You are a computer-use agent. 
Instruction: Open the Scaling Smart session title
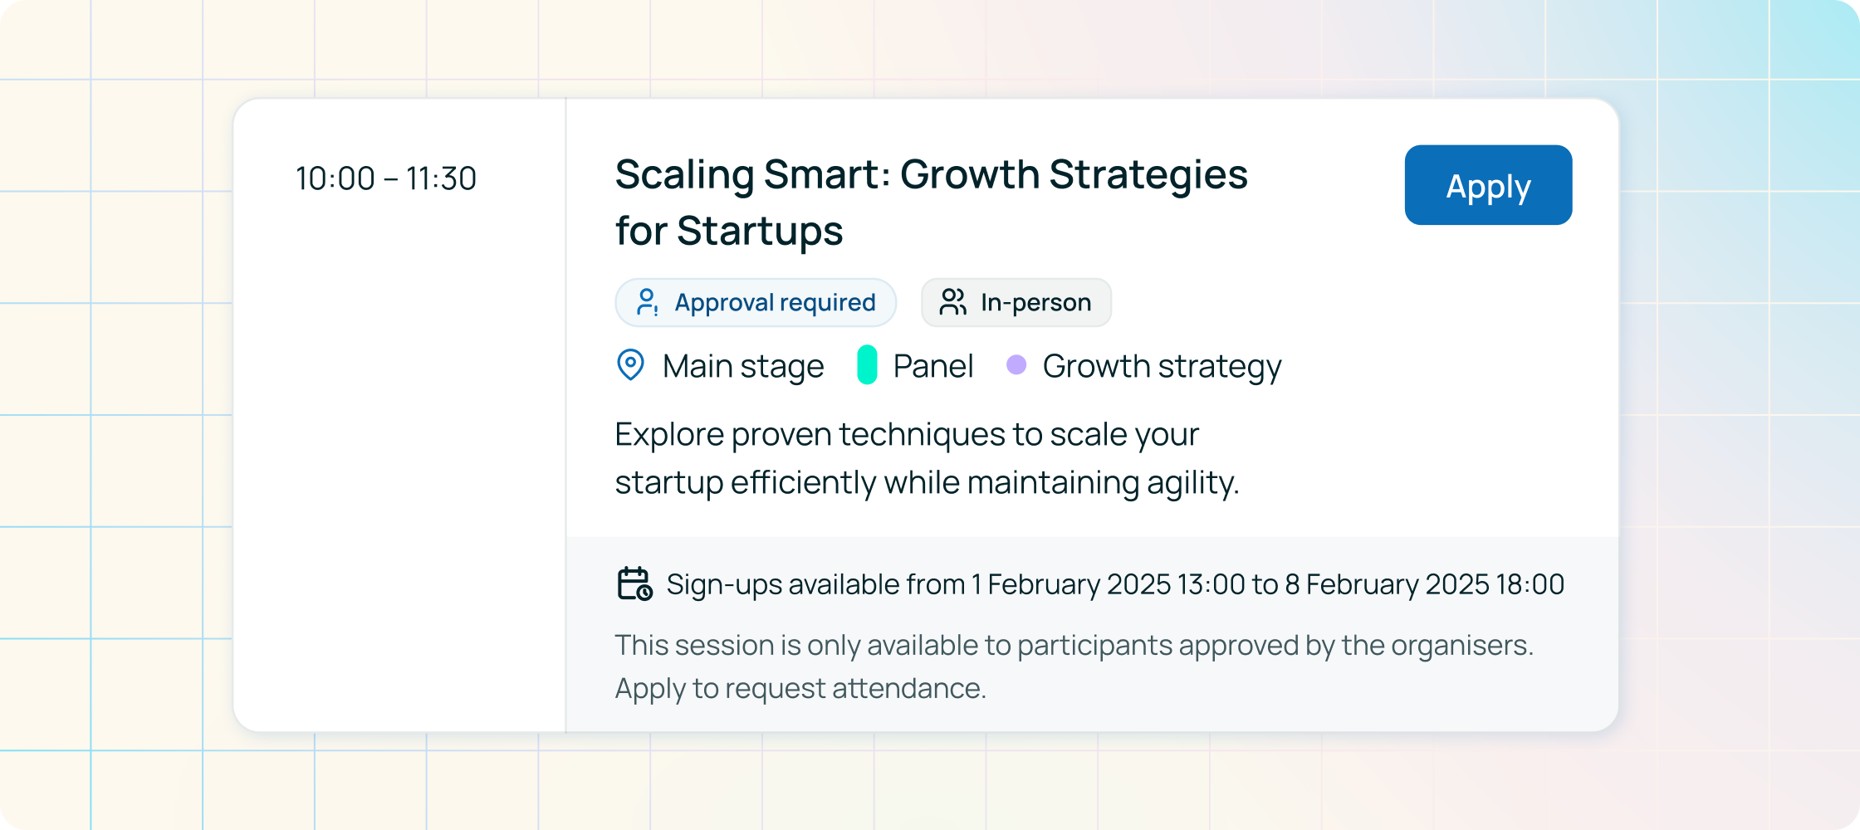point(931,202)
